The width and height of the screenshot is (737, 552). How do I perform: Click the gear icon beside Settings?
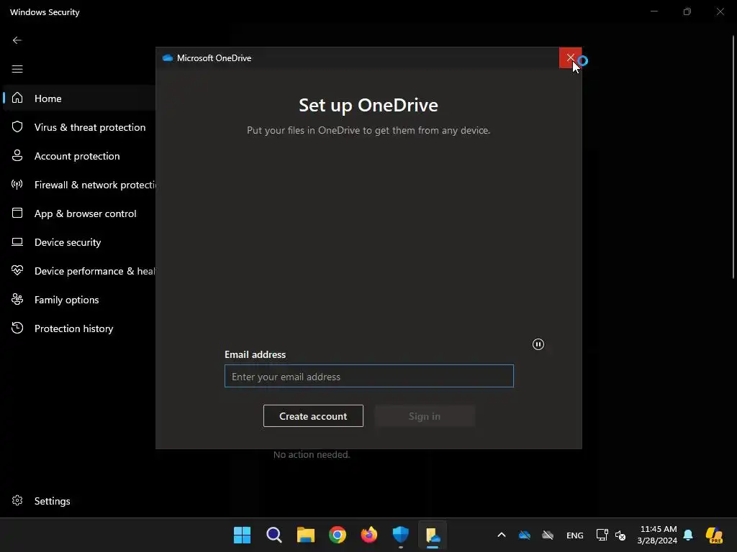pyautogui.click(x=17, y=500)
